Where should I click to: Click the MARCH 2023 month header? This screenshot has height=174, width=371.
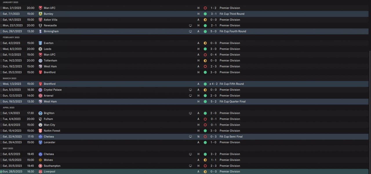[x=10, y=78]
